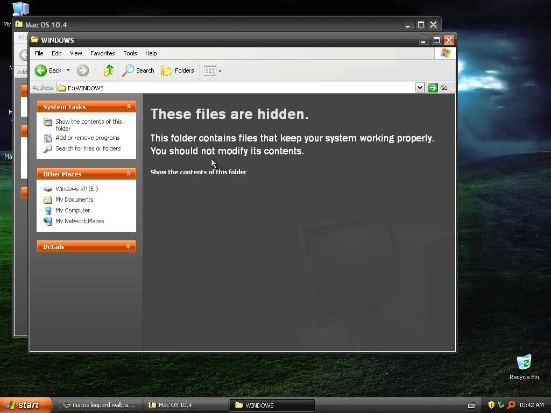Open the View menu
551x413 pixels.
[76, 53]
